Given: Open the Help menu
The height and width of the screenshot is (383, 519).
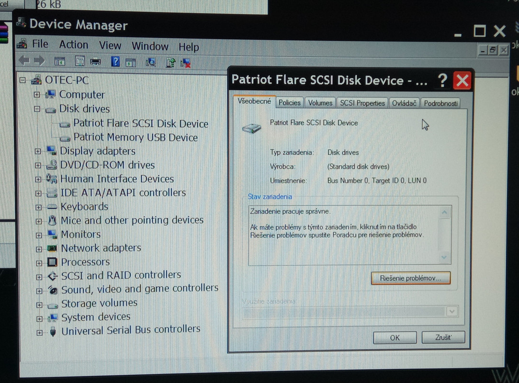Looking at the screenshot, I should click(189, 47).
